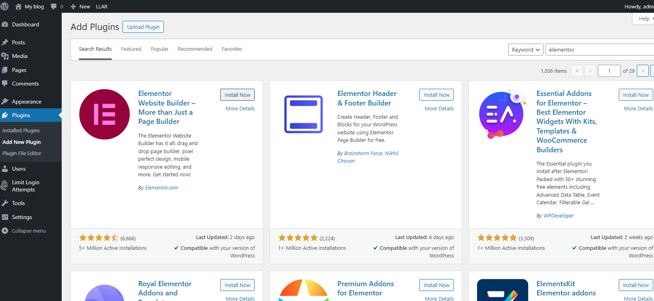This screenshot has height=301, width=654.
Task: View More Details for Elementor Website Builder
Action: [240, 109]
